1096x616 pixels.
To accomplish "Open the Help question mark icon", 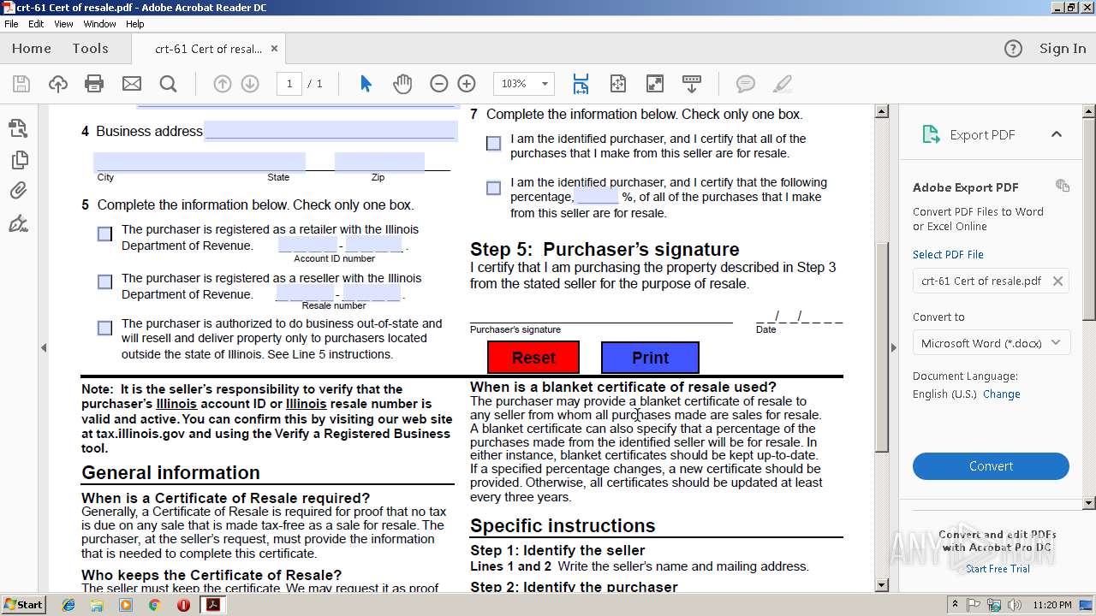I will click(1013, 49).
